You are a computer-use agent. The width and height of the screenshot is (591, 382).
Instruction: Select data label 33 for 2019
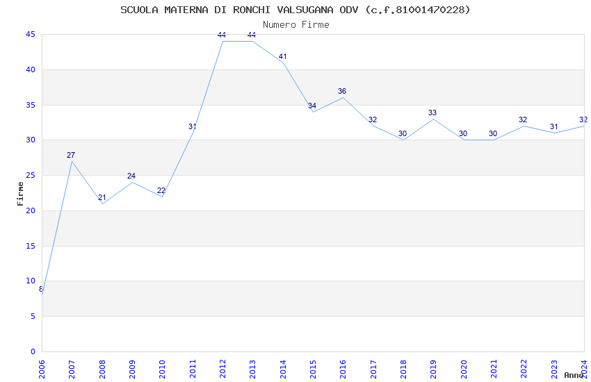point(432,113)
